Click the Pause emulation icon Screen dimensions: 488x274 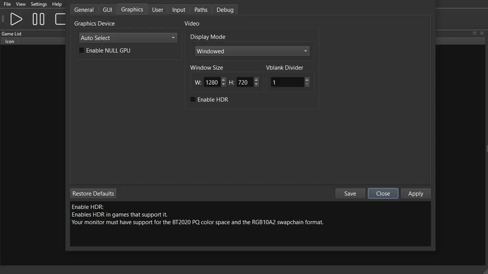(38, 19)
